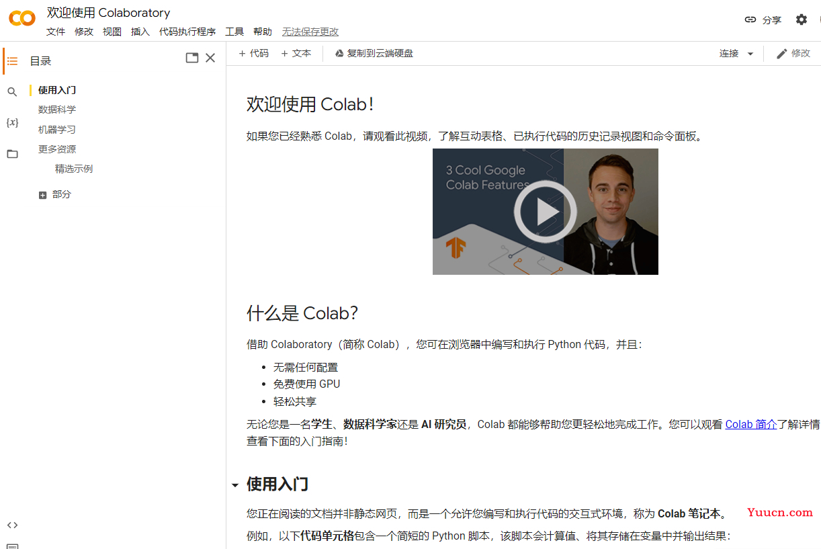
Task: Click the 免费使用 GPU bullet text
Action: [x=307, y=384]
